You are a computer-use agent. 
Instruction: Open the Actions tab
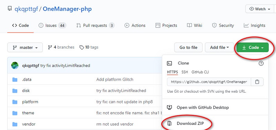(x=135, y=25)
